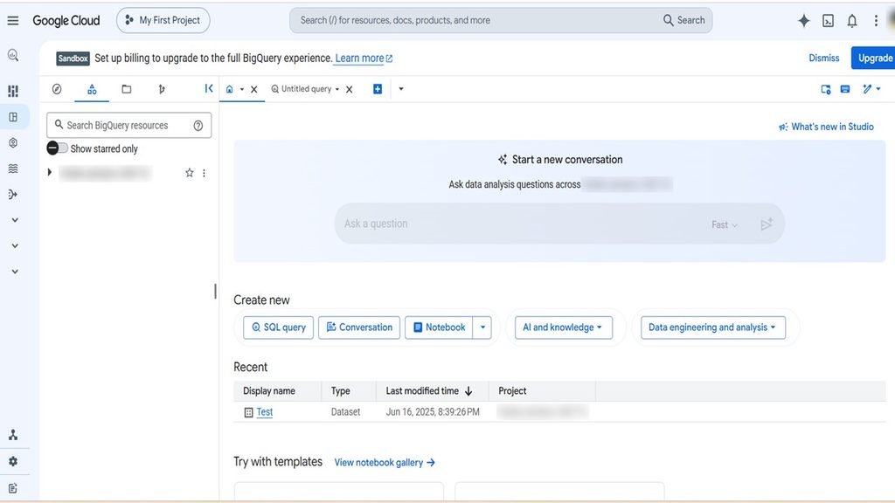
Task: Add a new tab with plus icon
Action: 378,89
